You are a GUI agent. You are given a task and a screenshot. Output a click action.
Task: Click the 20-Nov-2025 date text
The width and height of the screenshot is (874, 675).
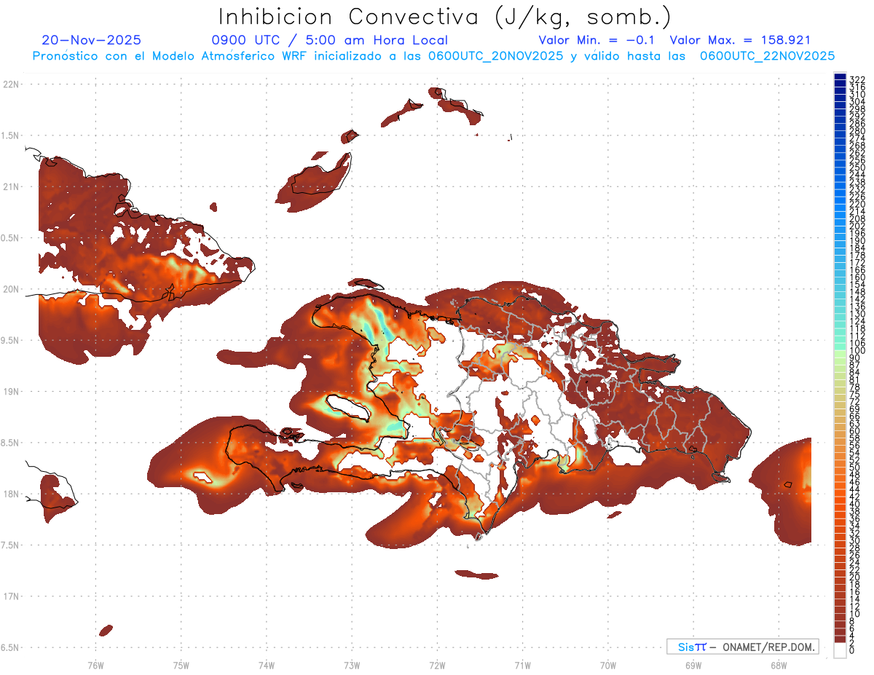point(92,40)
